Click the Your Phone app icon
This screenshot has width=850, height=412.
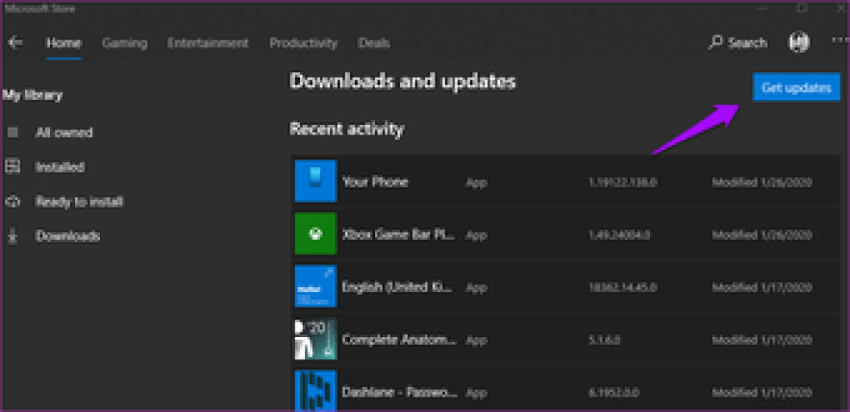(x=315, y=182)
